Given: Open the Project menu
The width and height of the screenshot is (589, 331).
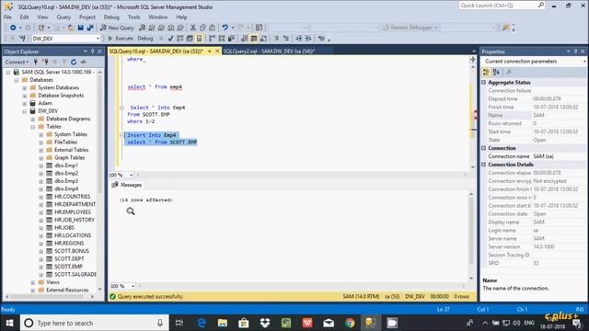Looking at the screenshot, I should point(87,17).
